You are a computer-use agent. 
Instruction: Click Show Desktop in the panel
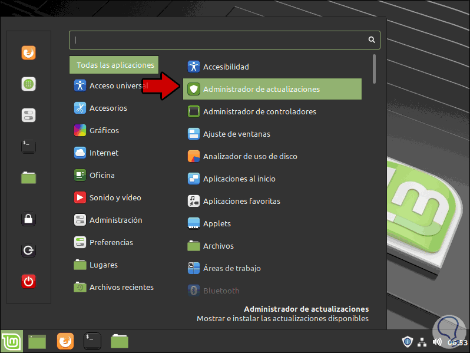pos(37,342)
